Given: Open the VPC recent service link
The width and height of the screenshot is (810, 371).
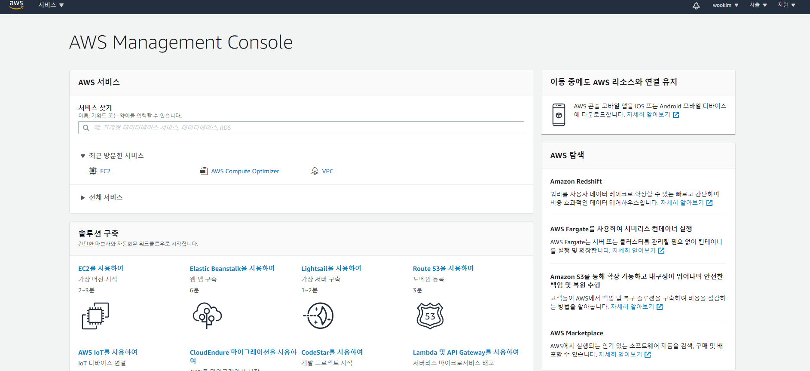Looking at the screenshot, I should 327,171.
